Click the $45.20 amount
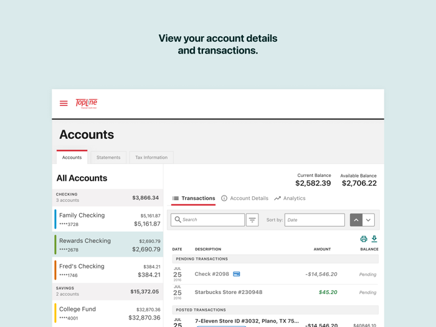 (328, 292)
